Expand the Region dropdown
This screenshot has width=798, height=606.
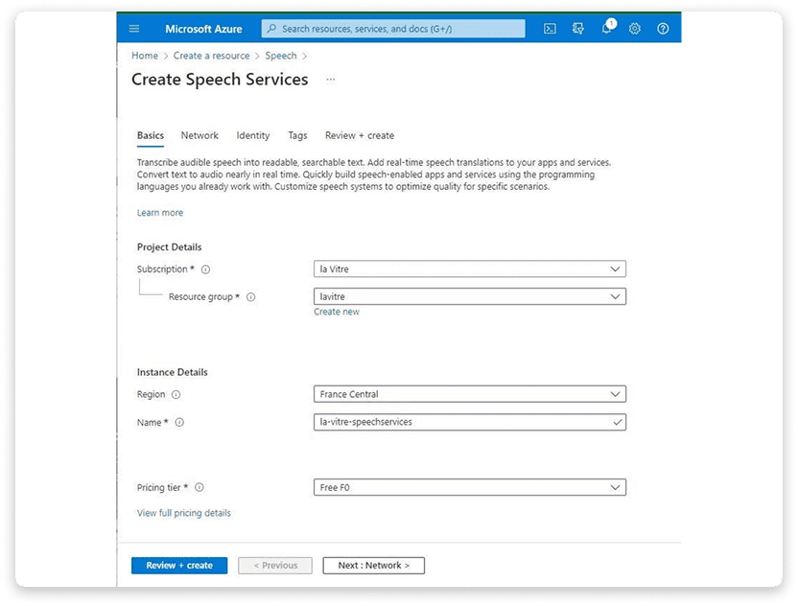tap(470, 394)
